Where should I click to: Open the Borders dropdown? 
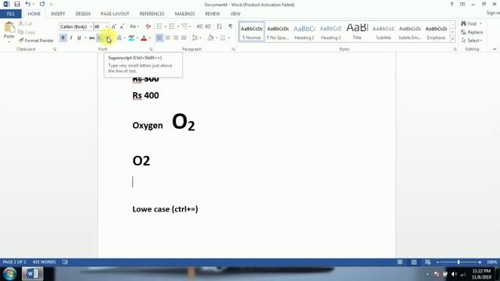tap(229, 38)
